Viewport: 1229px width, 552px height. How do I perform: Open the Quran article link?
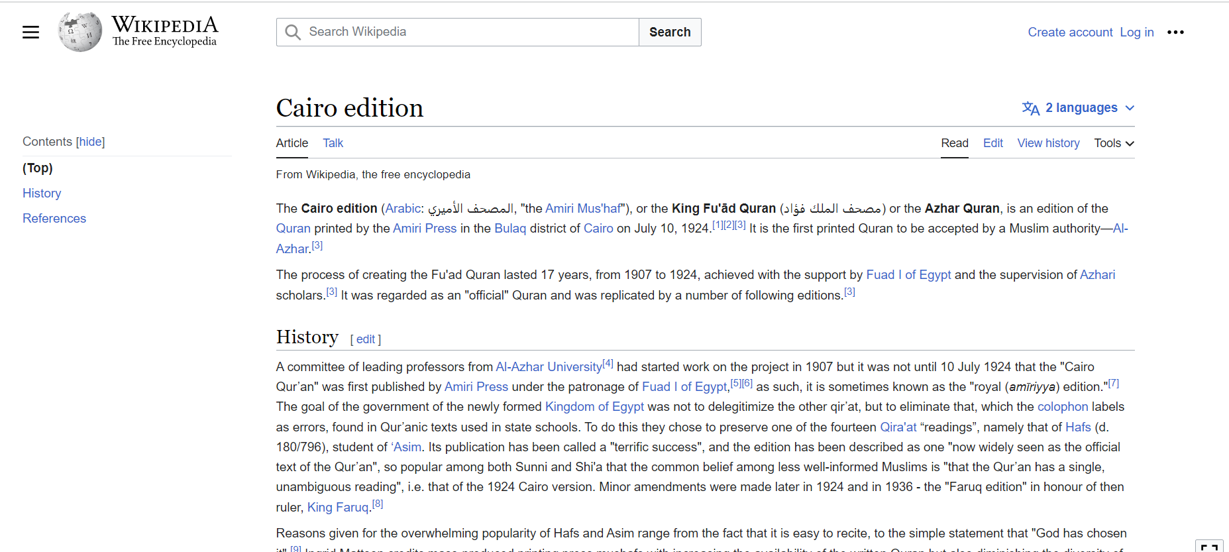(293, 229)
